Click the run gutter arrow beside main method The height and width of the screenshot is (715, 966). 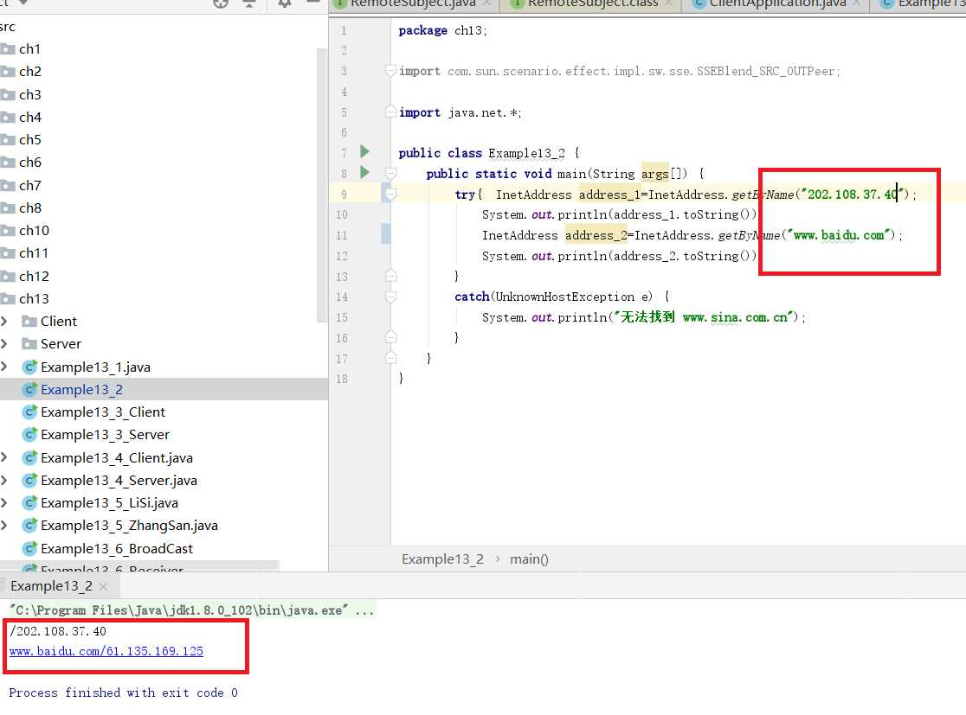pyautogui.click(x=364, y=173)
